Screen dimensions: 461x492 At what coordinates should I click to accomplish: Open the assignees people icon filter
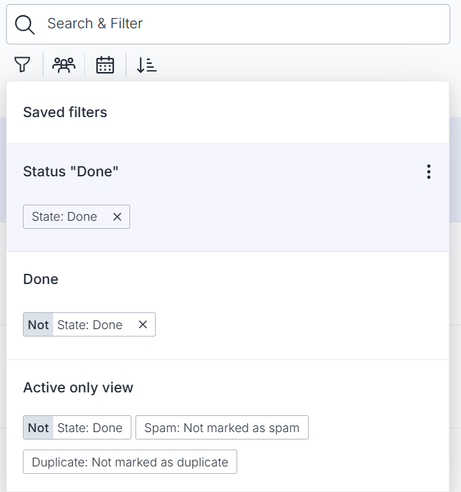tap(64, 65)
